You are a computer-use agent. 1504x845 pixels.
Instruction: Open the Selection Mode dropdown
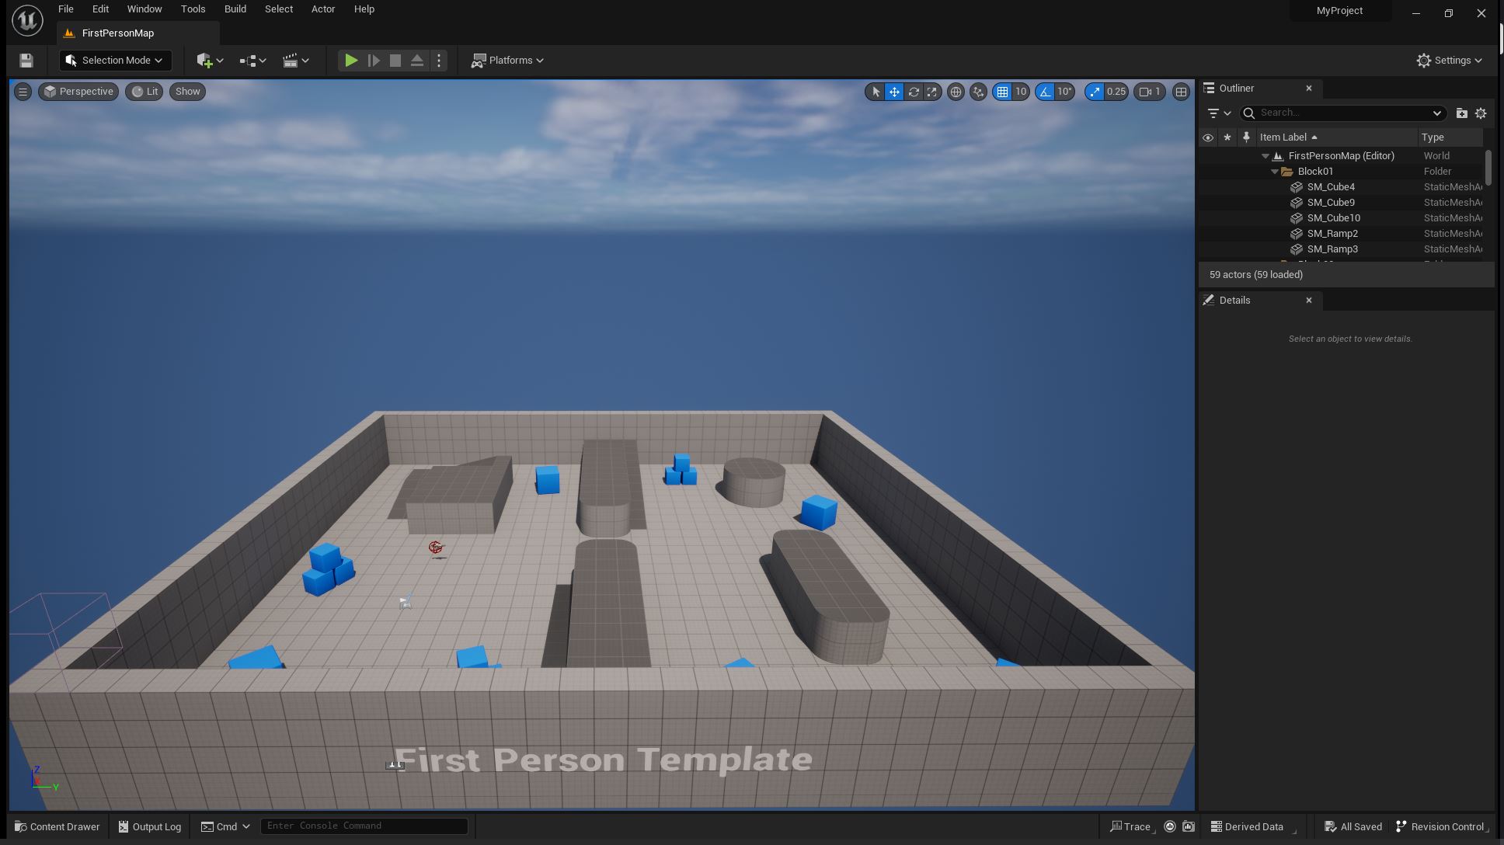pyautogui.click(x=114, y=60)
